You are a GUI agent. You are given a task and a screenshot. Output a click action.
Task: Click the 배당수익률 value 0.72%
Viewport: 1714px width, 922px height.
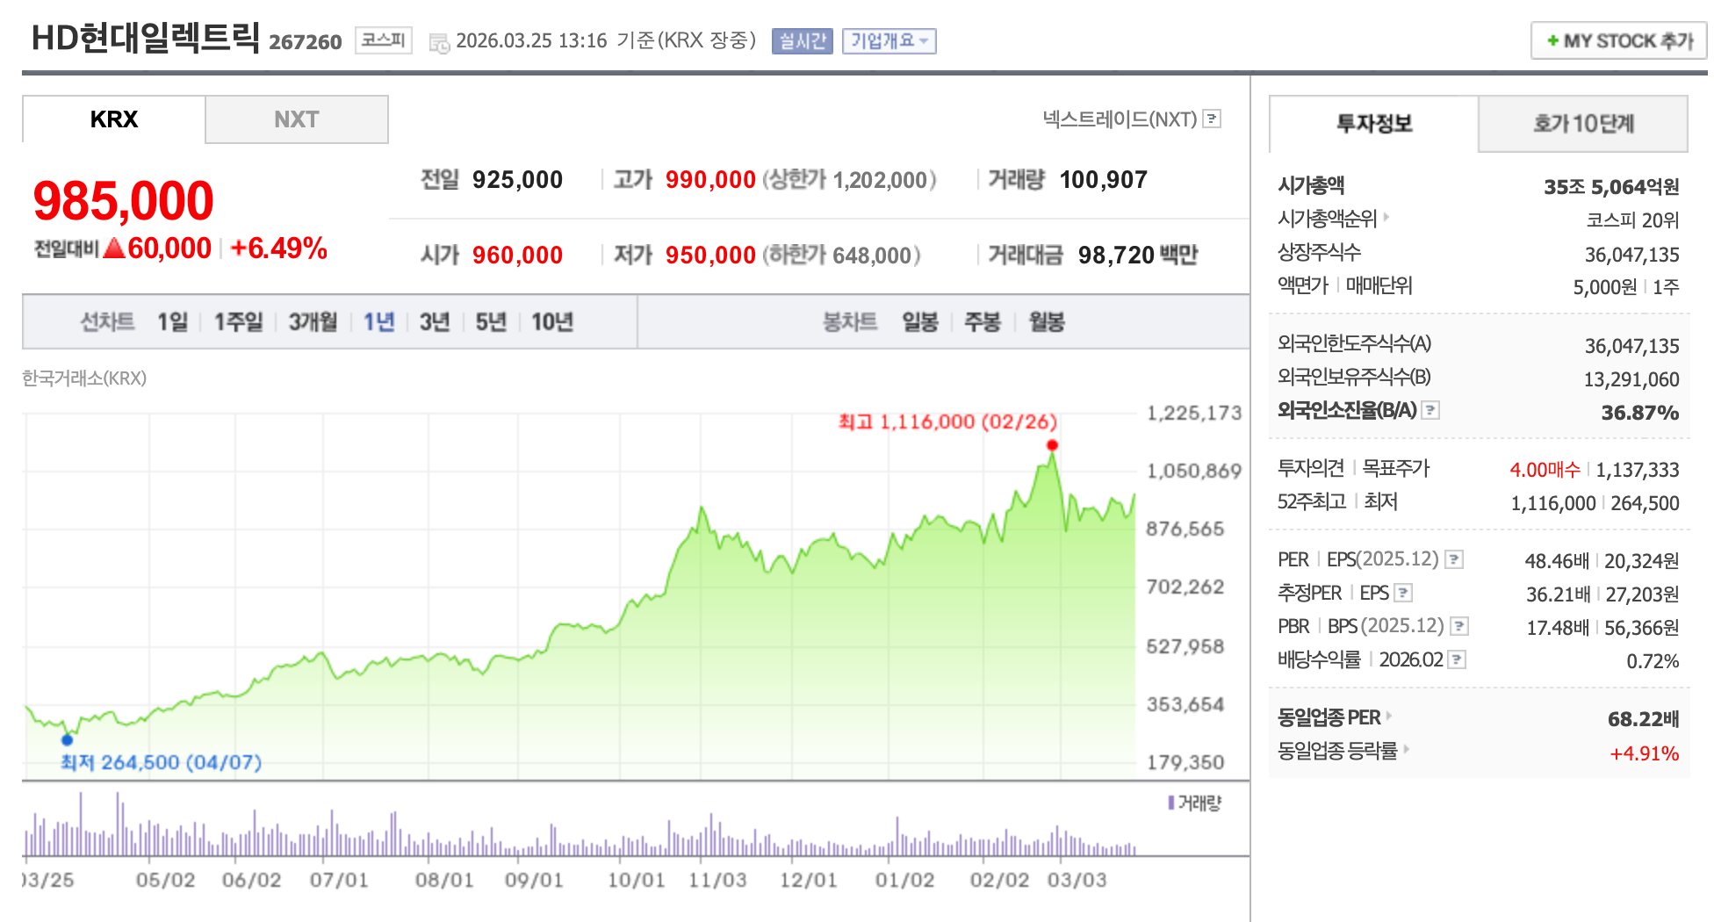click(1653, 661)
